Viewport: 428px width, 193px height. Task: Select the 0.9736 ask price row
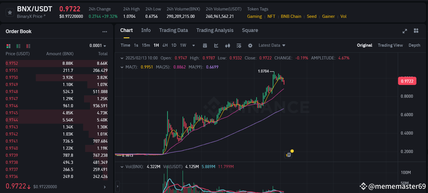pos(57,177)
